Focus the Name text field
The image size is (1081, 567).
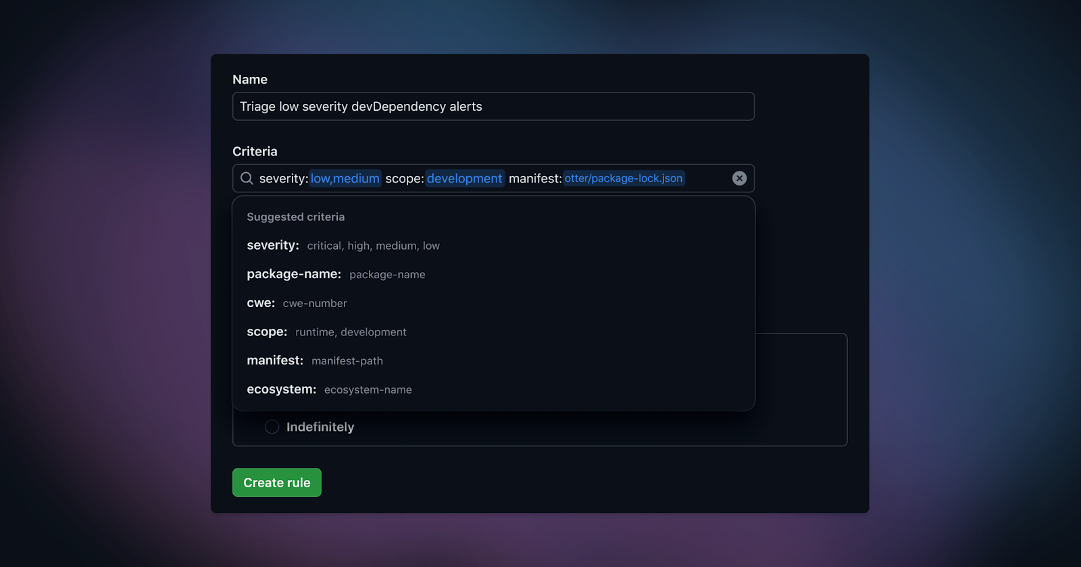pyautogui.click(x=493, y=107)
